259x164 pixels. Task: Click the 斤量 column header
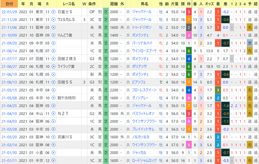click(175, 4)
